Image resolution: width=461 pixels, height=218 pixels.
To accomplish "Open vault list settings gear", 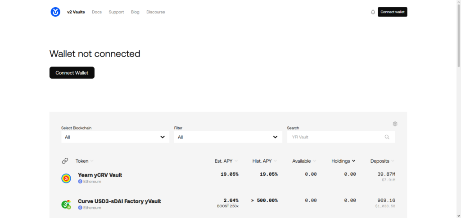I will pos(395,124).
